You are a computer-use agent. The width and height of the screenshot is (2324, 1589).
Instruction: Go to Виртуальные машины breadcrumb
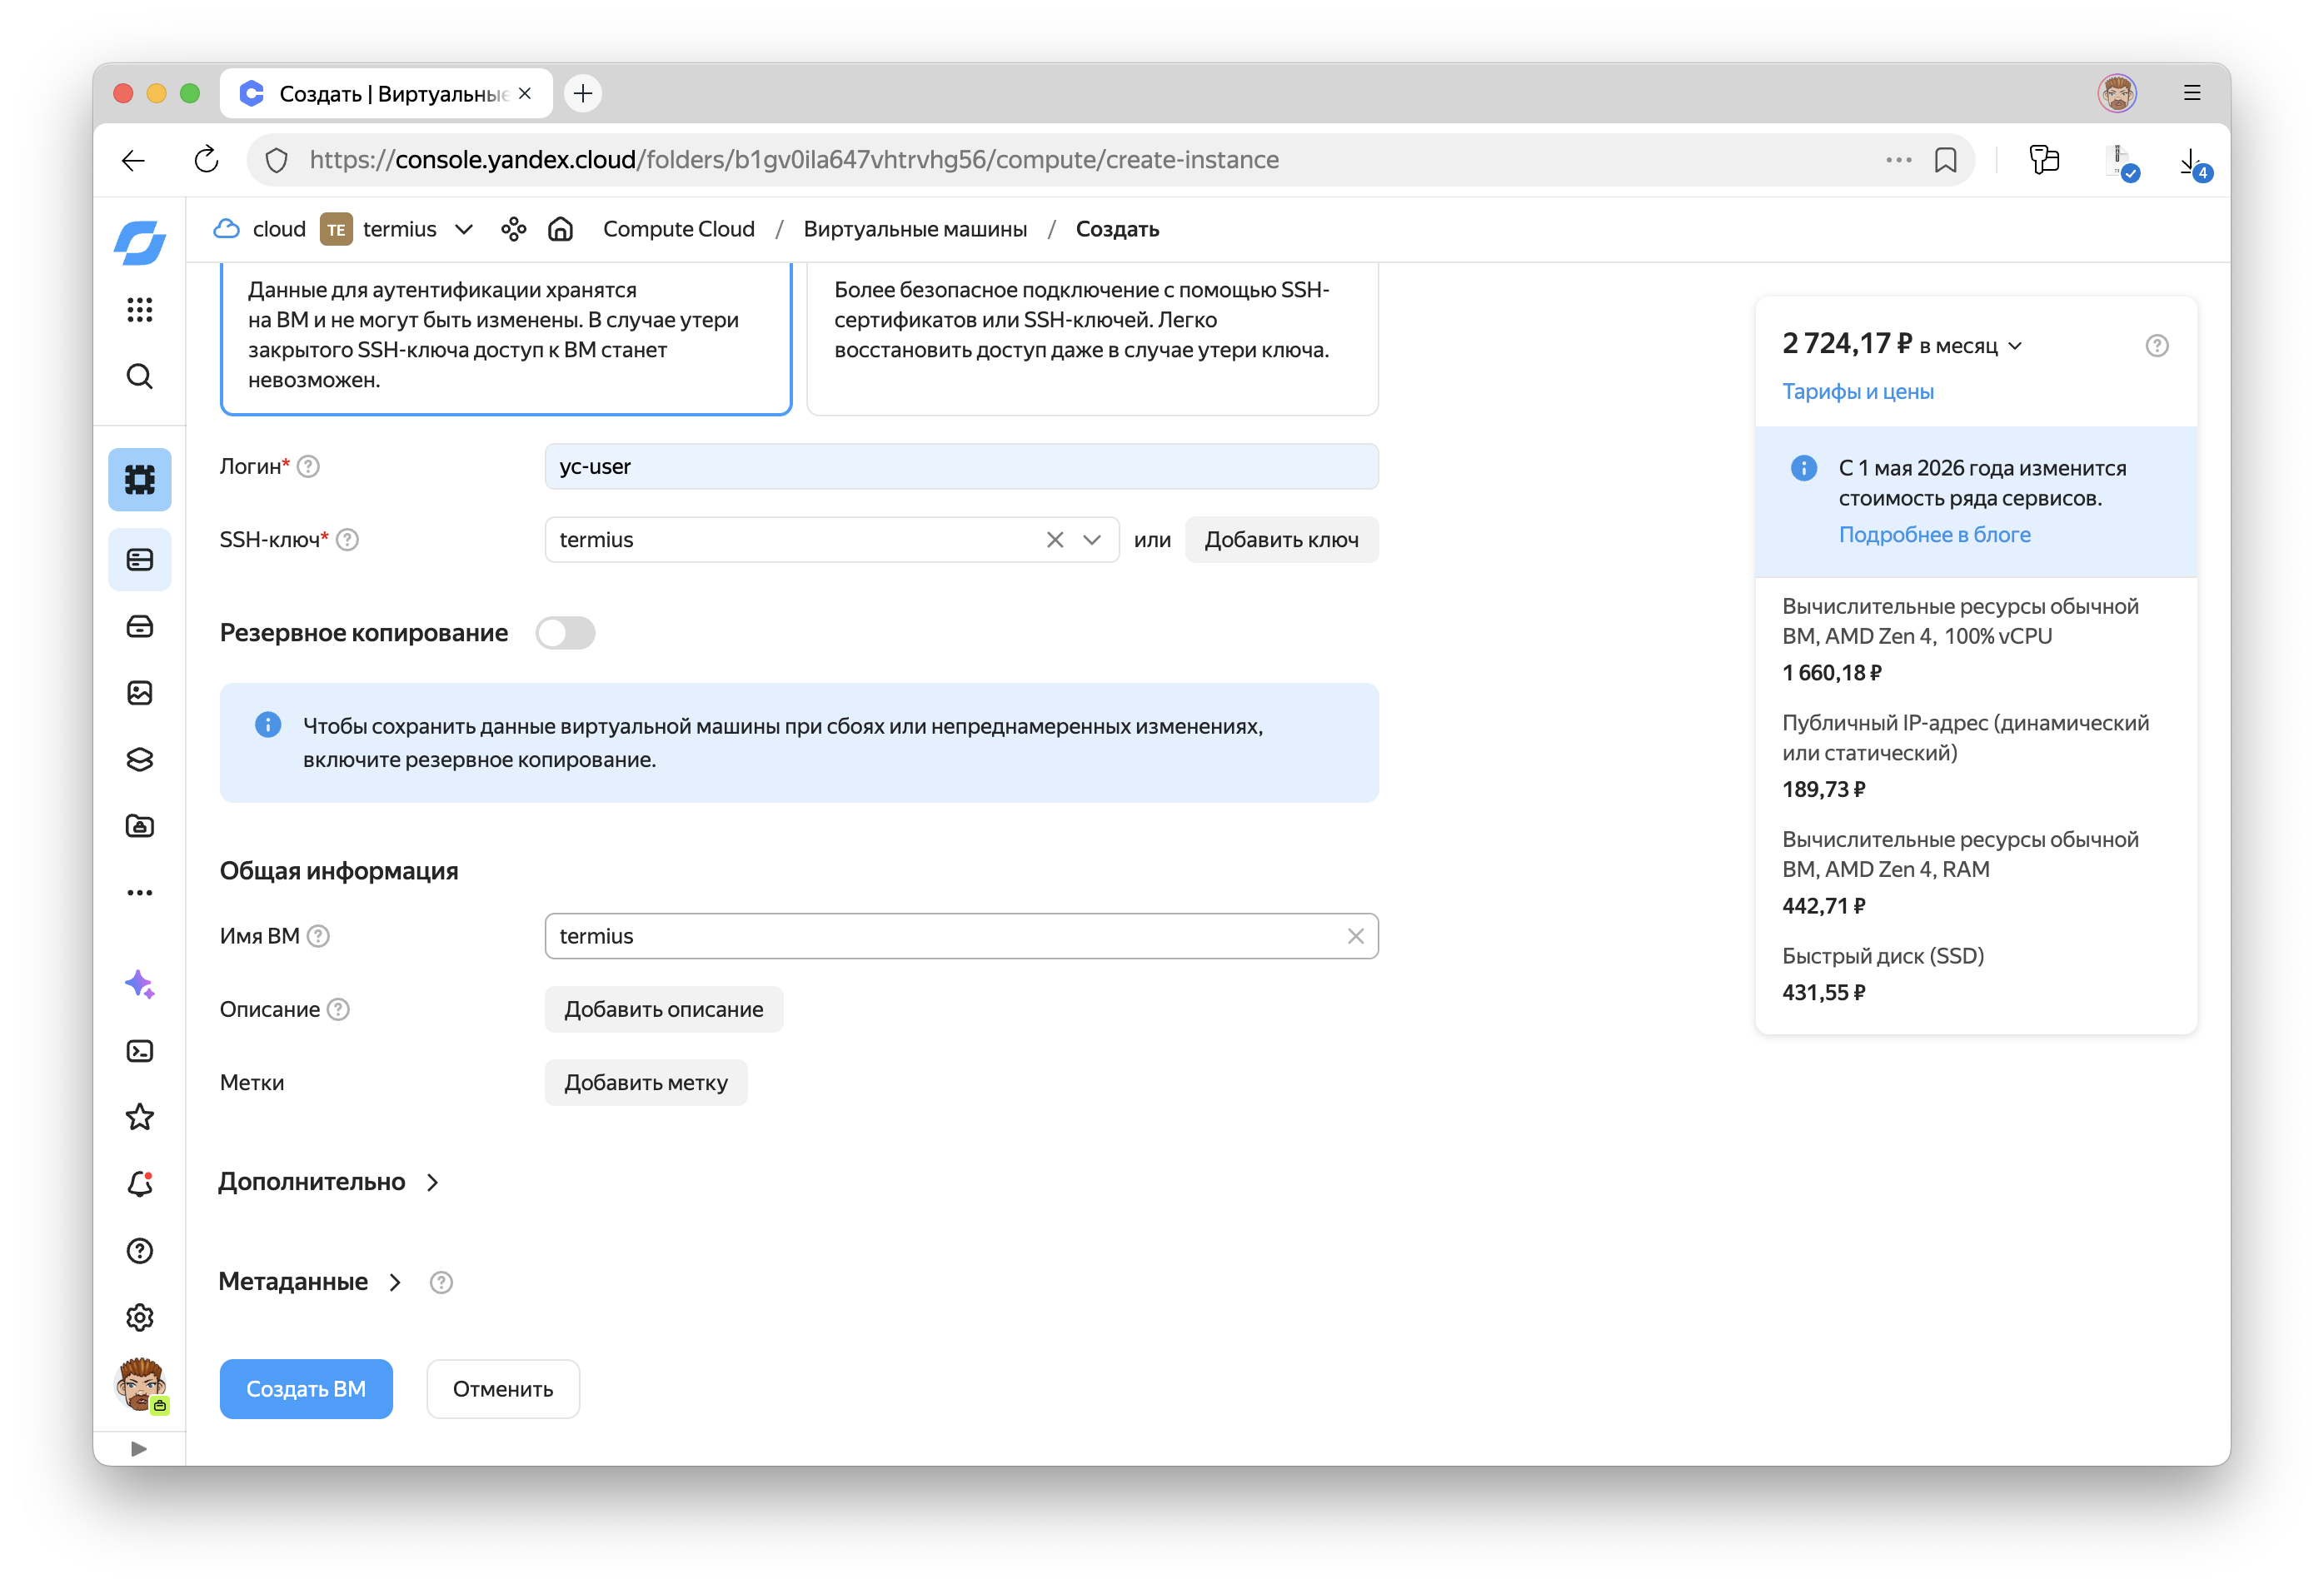click(914, 229)
